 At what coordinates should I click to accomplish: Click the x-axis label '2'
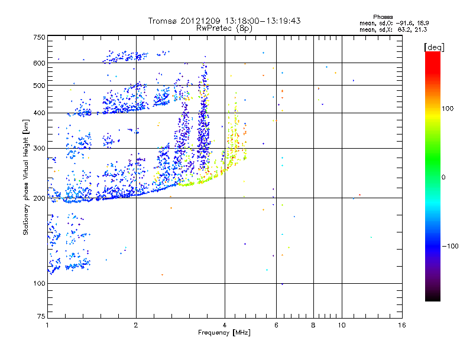[x=136, y=325]
